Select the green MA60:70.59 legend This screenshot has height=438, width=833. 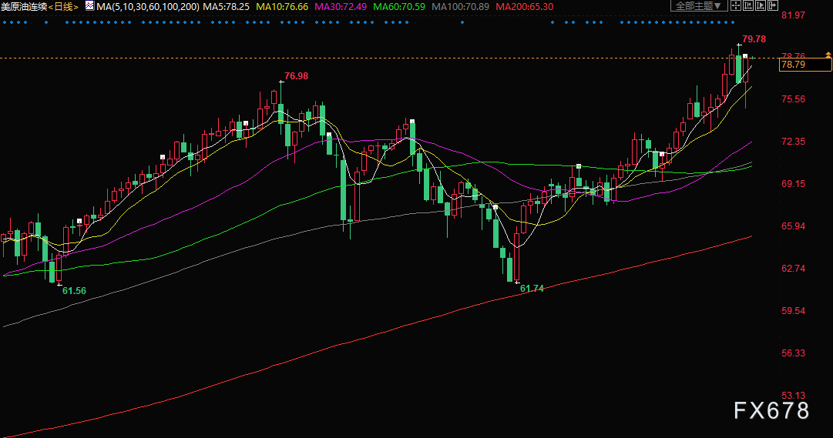click(x=399, y=7)
